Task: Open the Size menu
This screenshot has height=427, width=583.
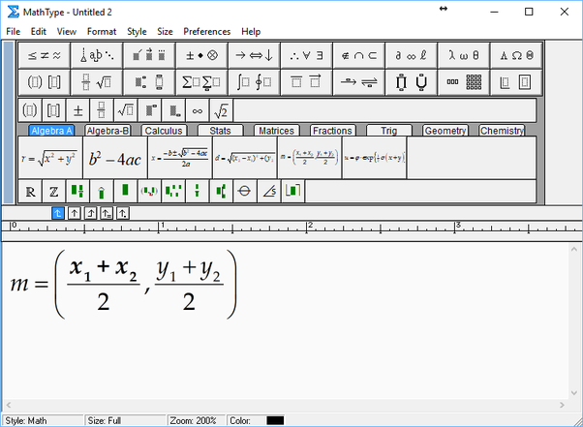Action: (165, 32)
